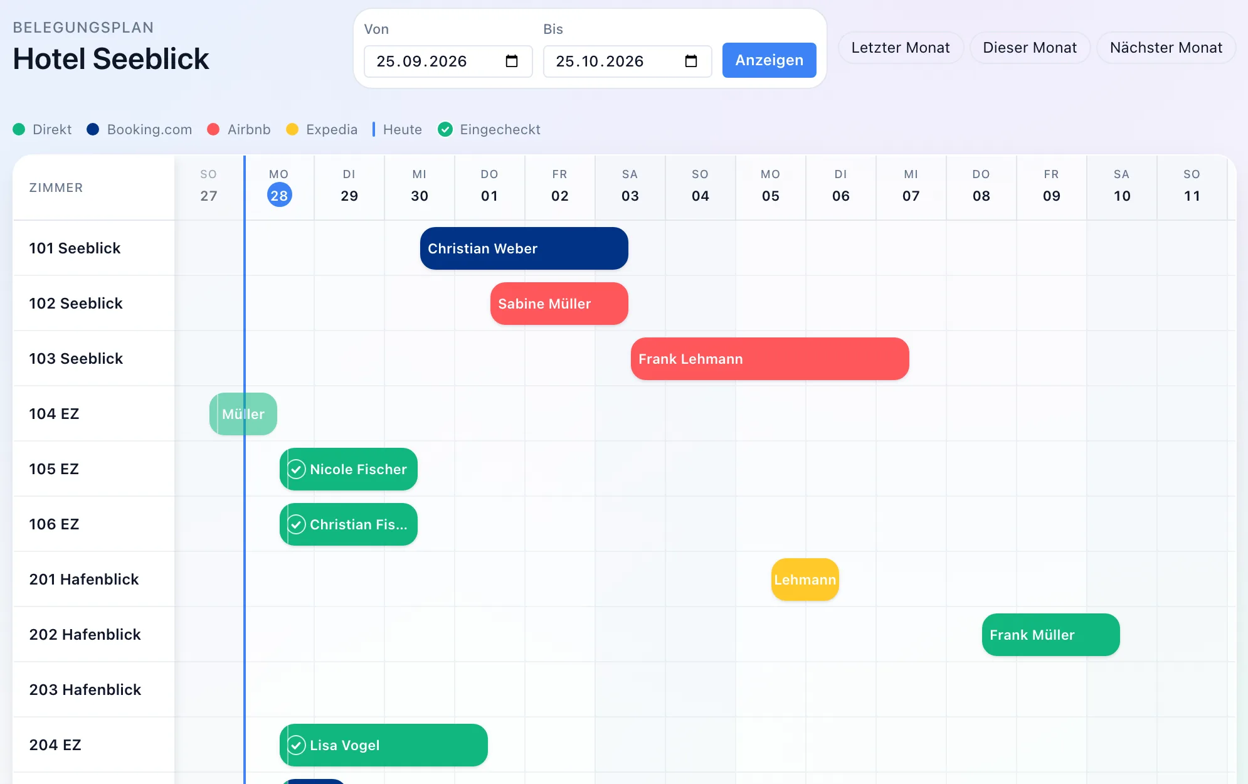1248x784 pixels.
Task: Focus the Bis date field 25.10.2026
Action: 627,61
